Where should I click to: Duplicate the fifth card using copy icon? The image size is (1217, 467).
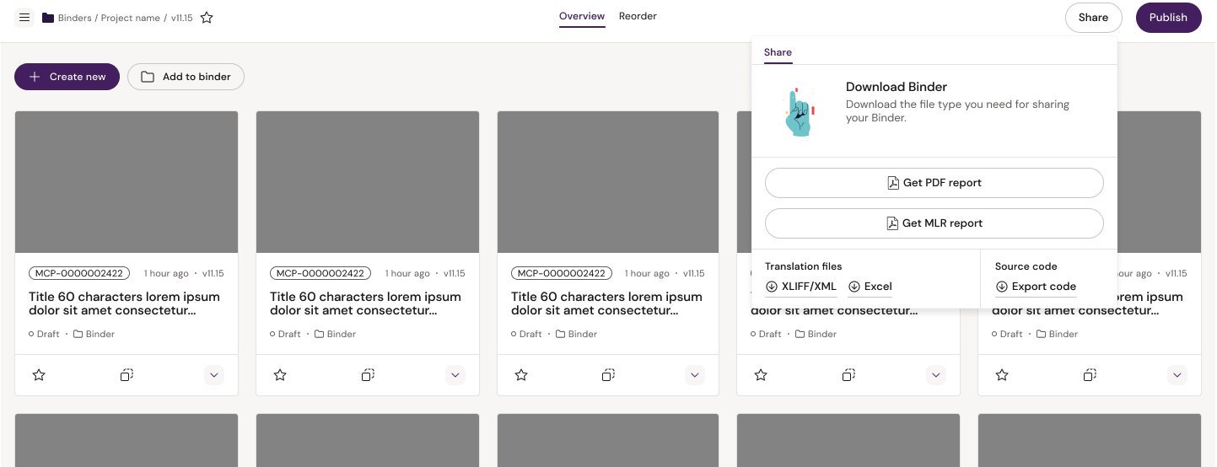(x=1090, y=375)
